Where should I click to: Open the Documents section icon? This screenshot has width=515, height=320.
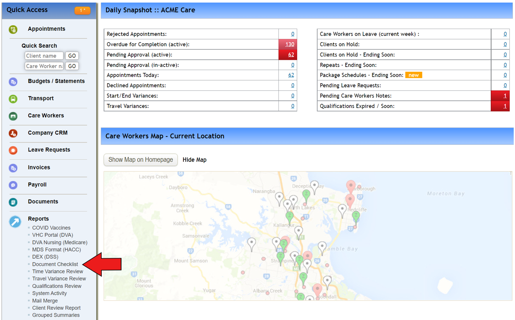13,201
